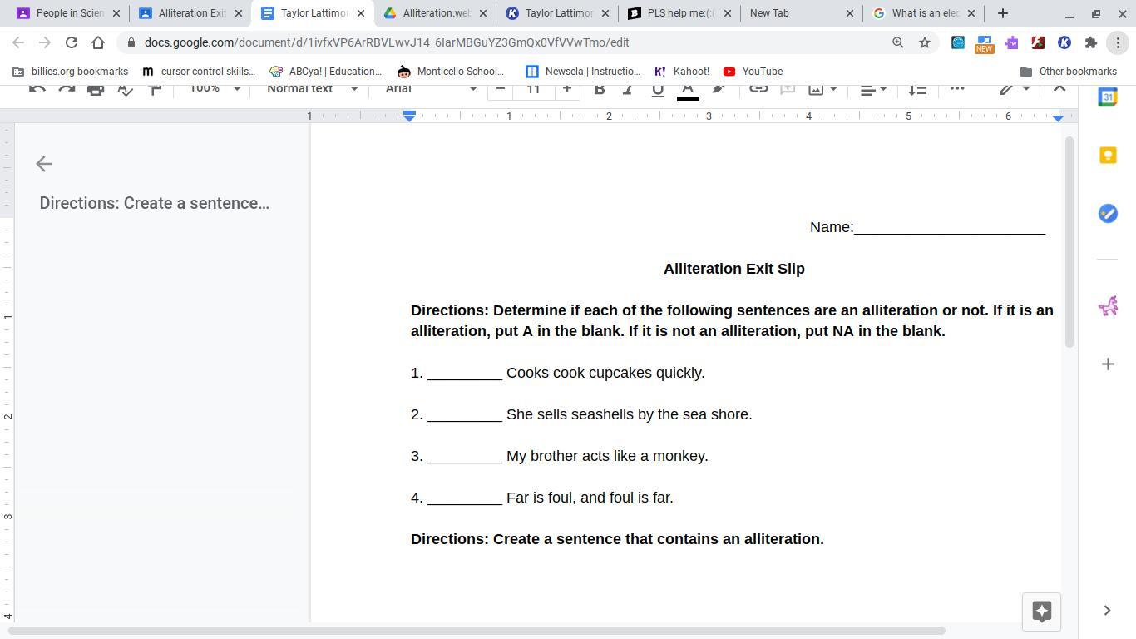Open the zoom percentage dropdown

tap(215, 88)
